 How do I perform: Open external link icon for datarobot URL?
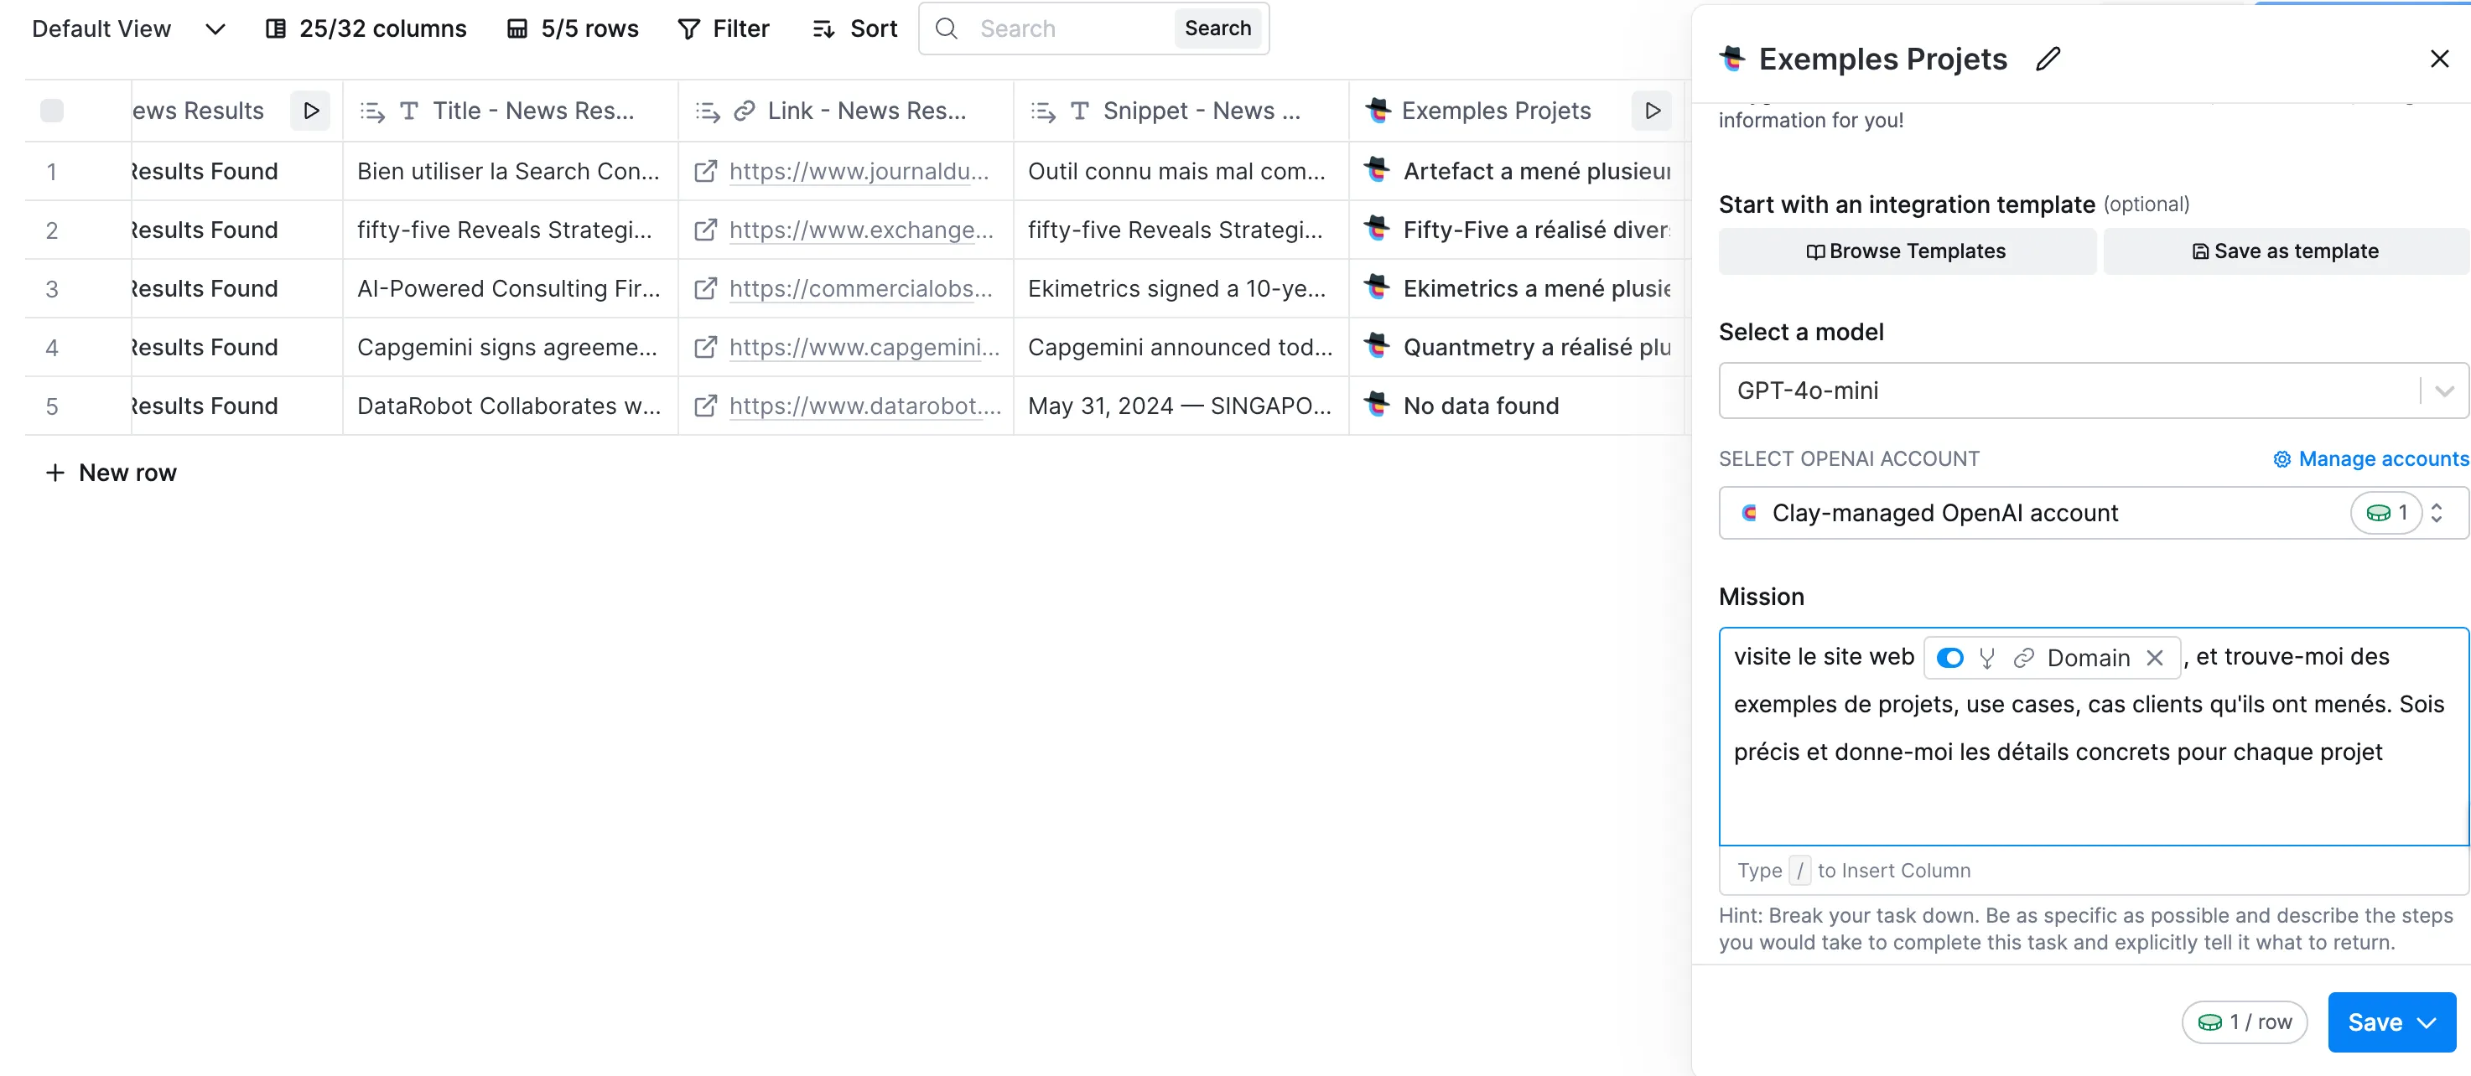pyautogui.click(x=705, y=406)
